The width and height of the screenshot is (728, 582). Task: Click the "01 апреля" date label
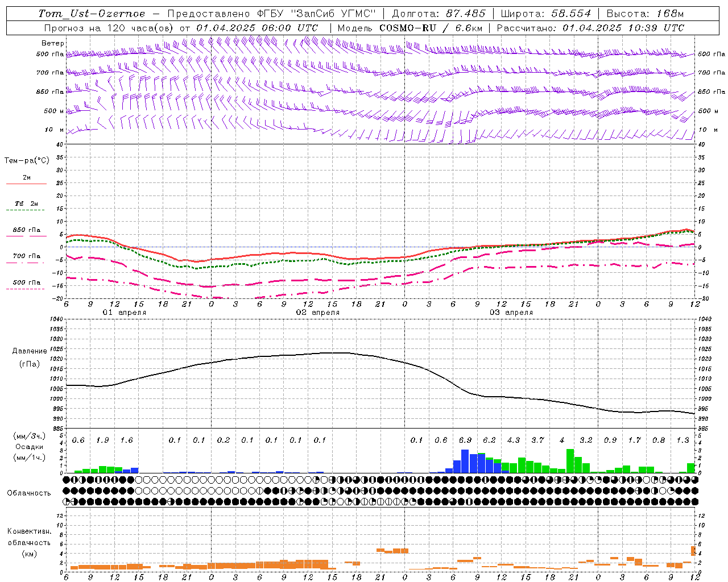(124, 313)
